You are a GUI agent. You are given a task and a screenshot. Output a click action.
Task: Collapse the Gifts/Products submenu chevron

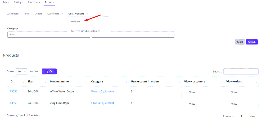[x=87, y=13]
